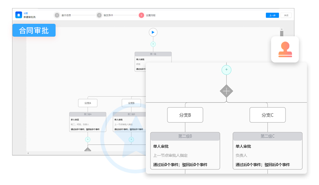Click the gray diamond branch gateway icon
Viewport: 319px width, 185px height.
coord(226,91)
